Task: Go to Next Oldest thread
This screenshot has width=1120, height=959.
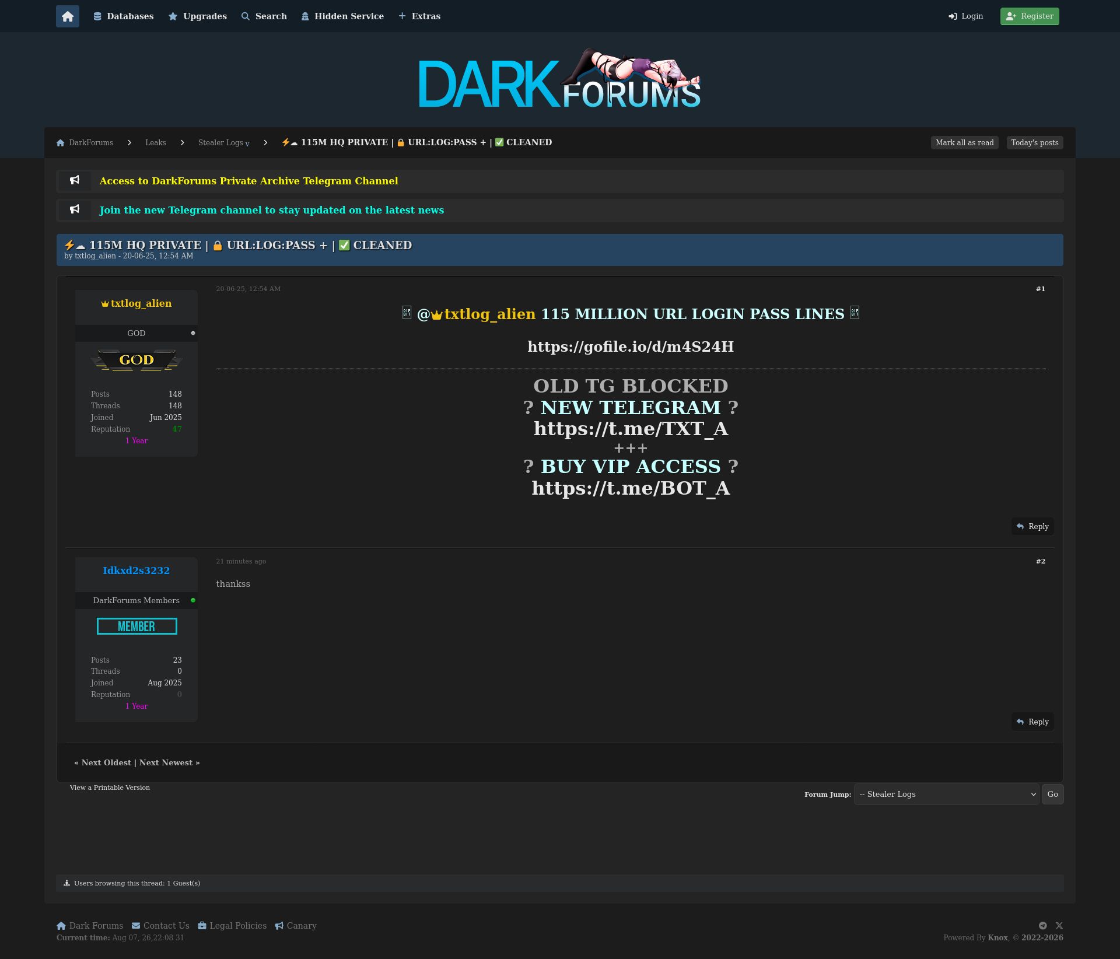Action: (x=106, y=763)
